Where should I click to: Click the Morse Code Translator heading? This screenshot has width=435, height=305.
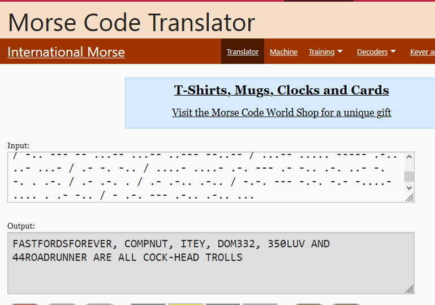[131, 23]
